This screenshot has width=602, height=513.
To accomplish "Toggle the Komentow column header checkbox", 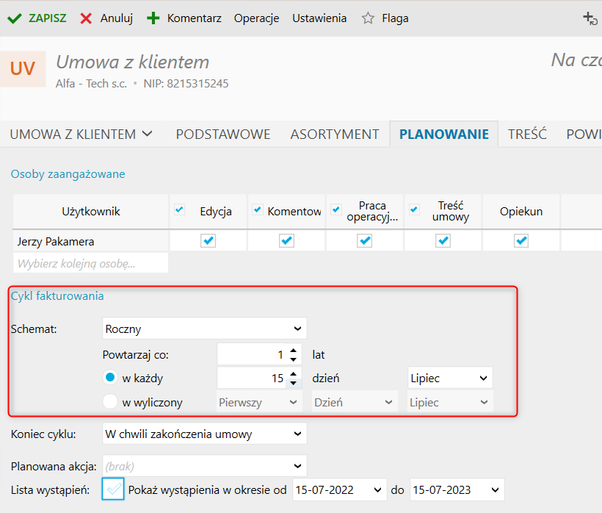I will 257,209.
